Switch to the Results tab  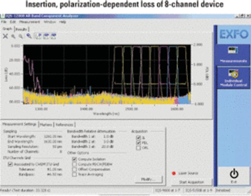coord(21,29)
